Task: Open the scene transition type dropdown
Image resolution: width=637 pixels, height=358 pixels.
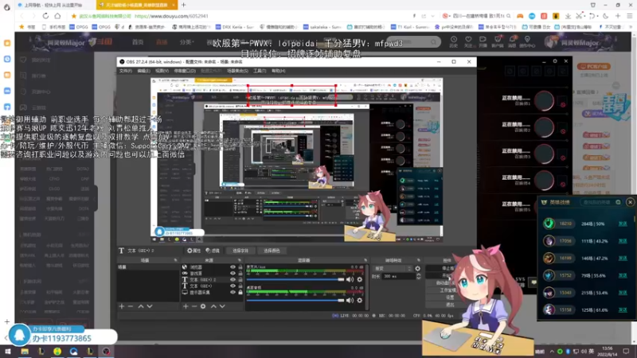Action: (393, 268)
